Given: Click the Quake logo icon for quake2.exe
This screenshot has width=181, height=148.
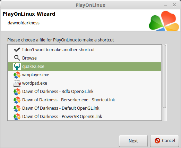Looking at the screenshot, I should (17, 67).
